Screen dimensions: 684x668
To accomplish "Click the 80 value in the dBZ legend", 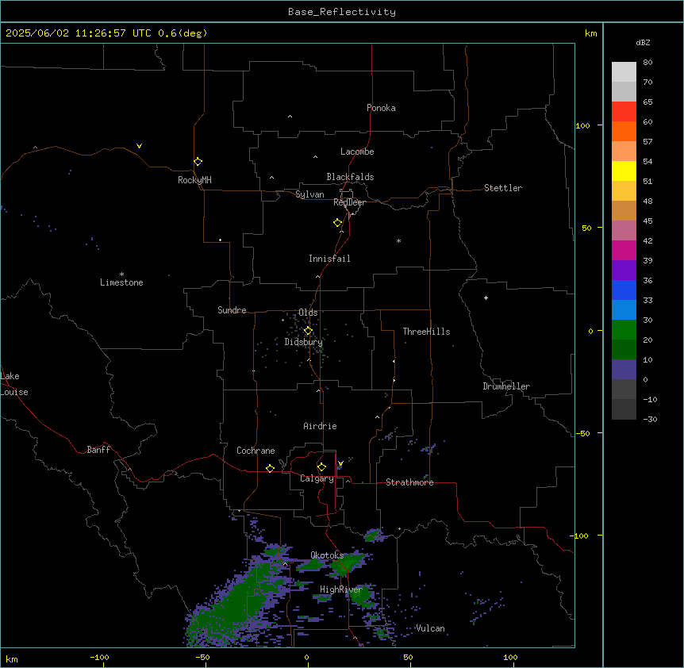I will pyautogui.click(x=647, y=63).
